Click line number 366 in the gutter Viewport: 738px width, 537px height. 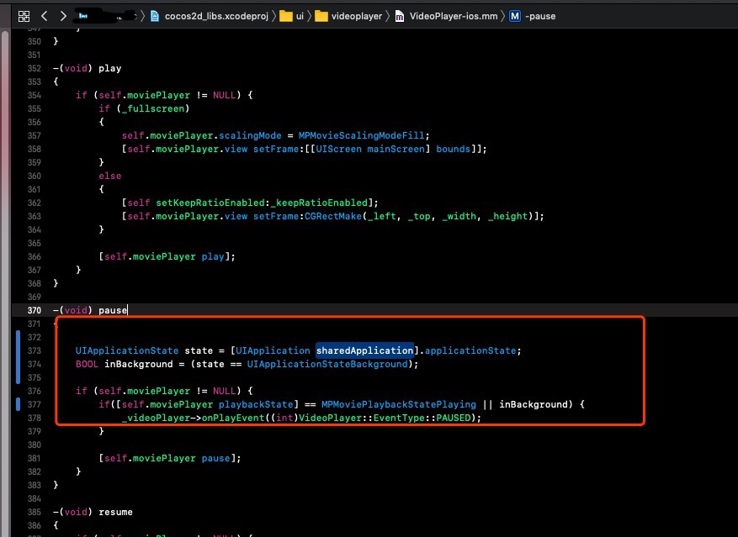point(35,257)
